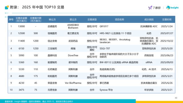The height and width of the screenshot is (103, 183).
Task: Select the transferee 'Vor BioPharma'
Action: pos(73,83)
